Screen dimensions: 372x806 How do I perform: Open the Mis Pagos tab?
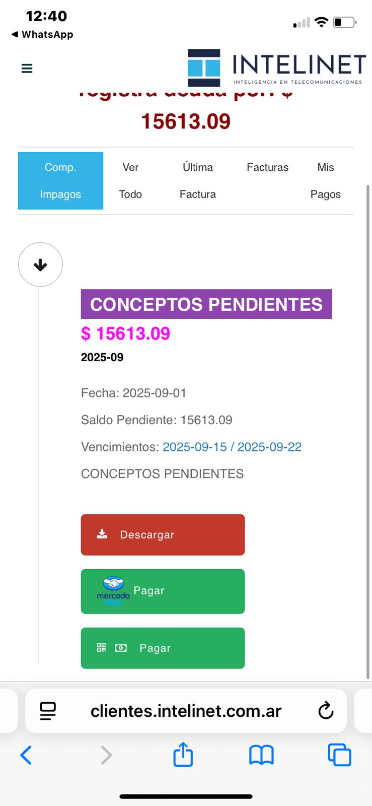(325, 181)
